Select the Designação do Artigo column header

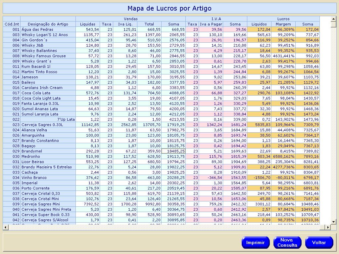48,24
